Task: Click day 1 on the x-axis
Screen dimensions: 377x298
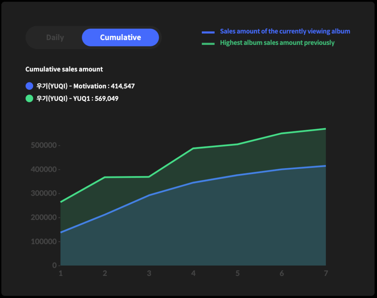Action: coord(61,273)
